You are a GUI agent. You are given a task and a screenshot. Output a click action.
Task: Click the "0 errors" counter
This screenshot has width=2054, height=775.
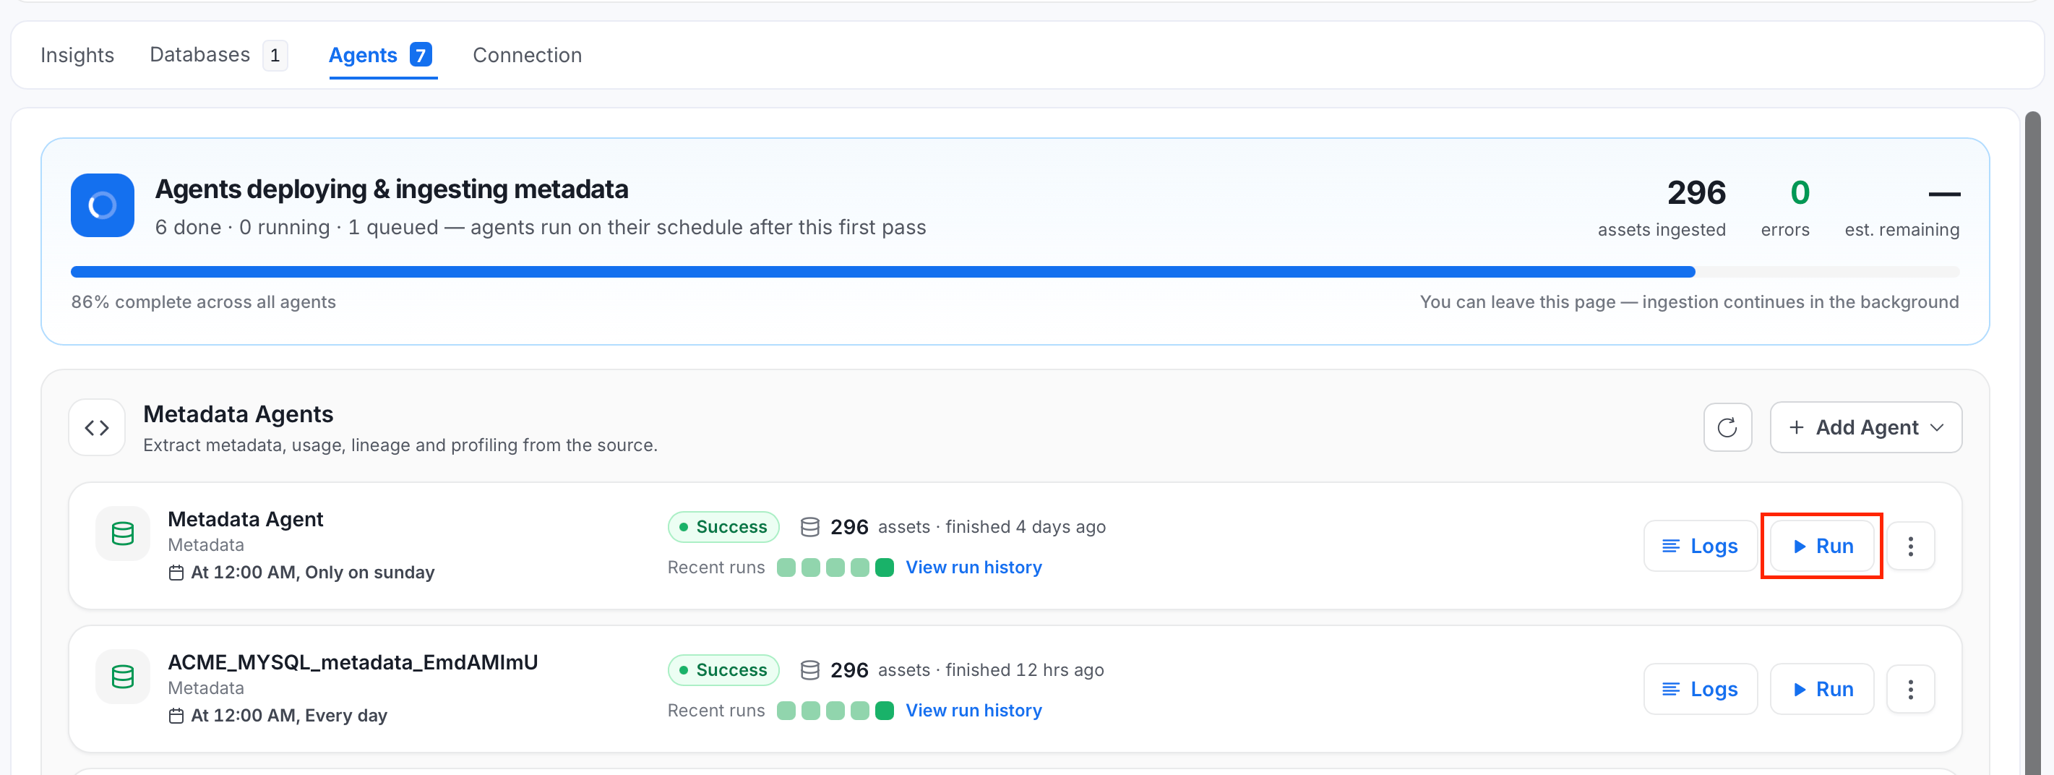[x=1784, y=208]
